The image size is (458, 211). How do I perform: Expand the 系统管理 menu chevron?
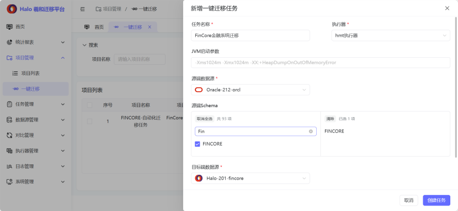click(x=63, y=182)
